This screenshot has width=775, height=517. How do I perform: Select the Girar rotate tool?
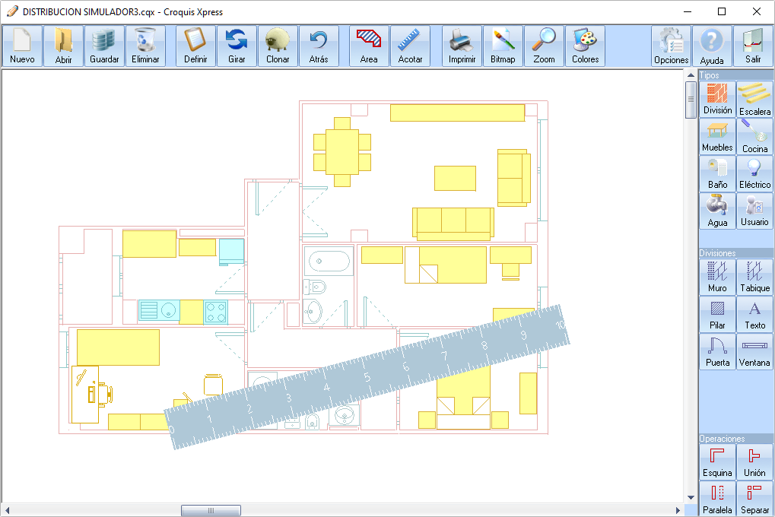[237, 46]
